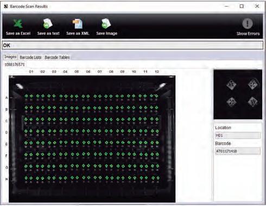Click the Barcode field showing AT01171418
This screenshot has width=266, height=206.
pyautogui.click(x=238, y=151)
